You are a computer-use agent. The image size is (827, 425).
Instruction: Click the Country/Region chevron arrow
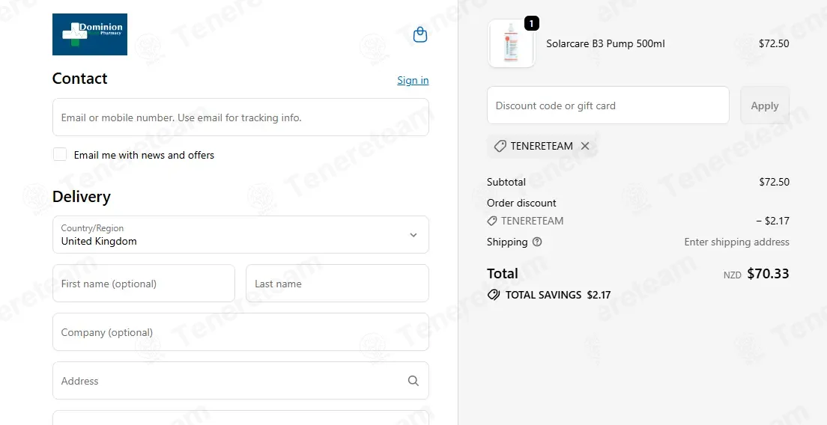point(413,235)
